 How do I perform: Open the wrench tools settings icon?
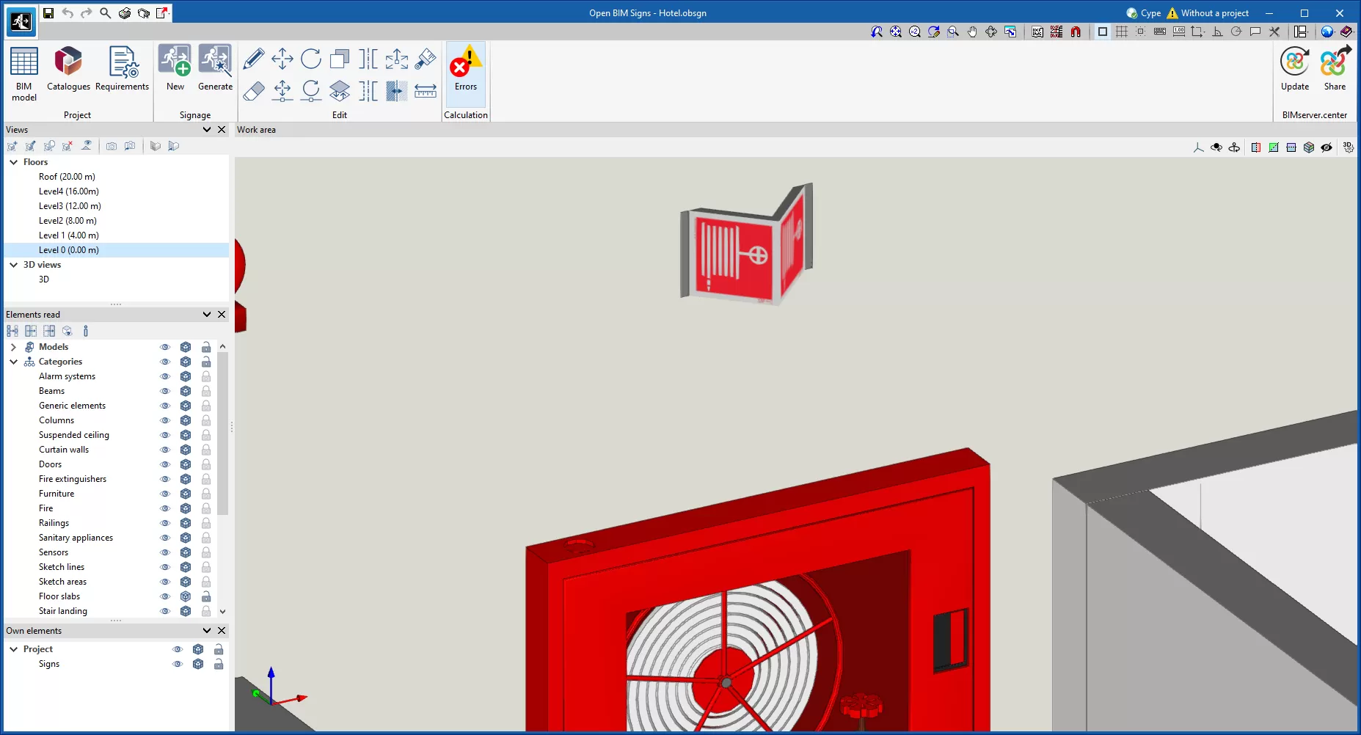[x=1274, y=32]
